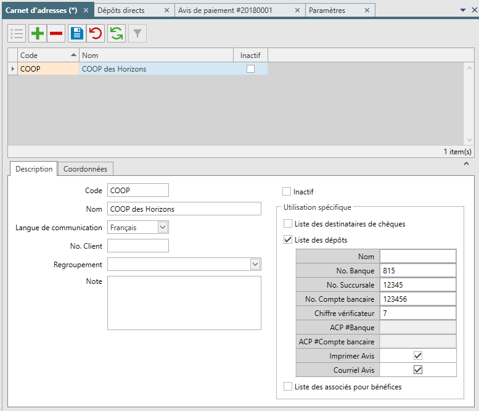Edit the No. Banque field 815
This screenshot has width=479, height=411.
(x=418, y=271)
